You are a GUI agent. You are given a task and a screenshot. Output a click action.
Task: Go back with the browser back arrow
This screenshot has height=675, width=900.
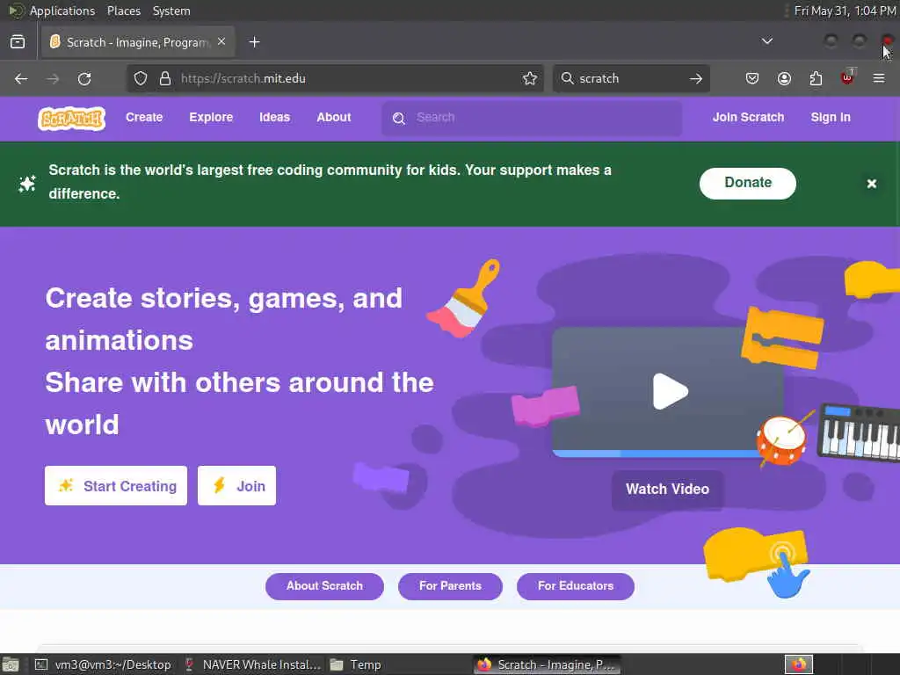[x=21, y=78]
